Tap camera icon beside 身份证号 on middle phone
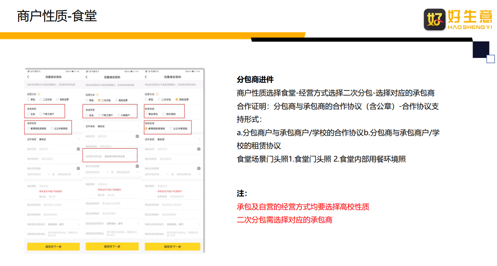The image size is (497, 266). point(137,136)
